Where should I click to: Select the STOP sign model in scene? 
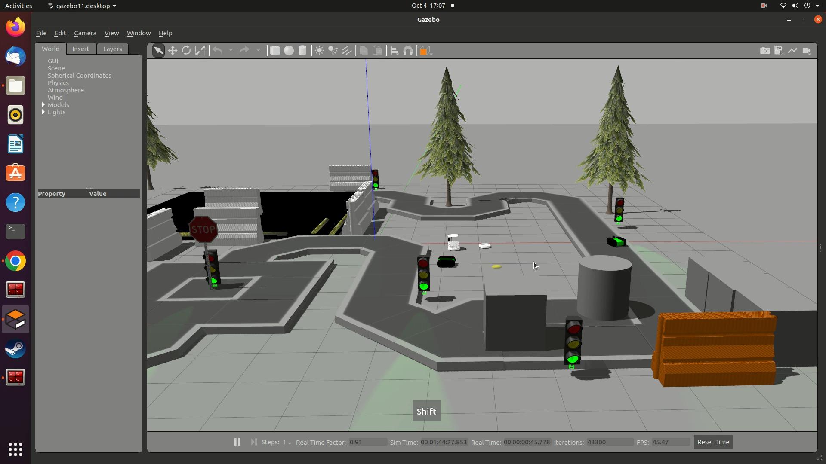pyautogui.click(x=203, y=229)
